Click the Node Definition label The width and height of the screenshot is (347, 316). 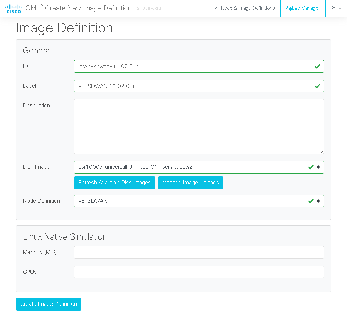41,201
